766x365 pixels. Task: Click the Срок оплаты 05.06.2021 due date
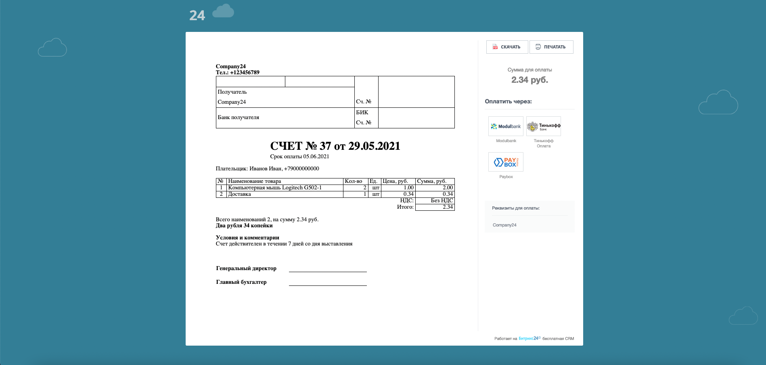(299, 157)
